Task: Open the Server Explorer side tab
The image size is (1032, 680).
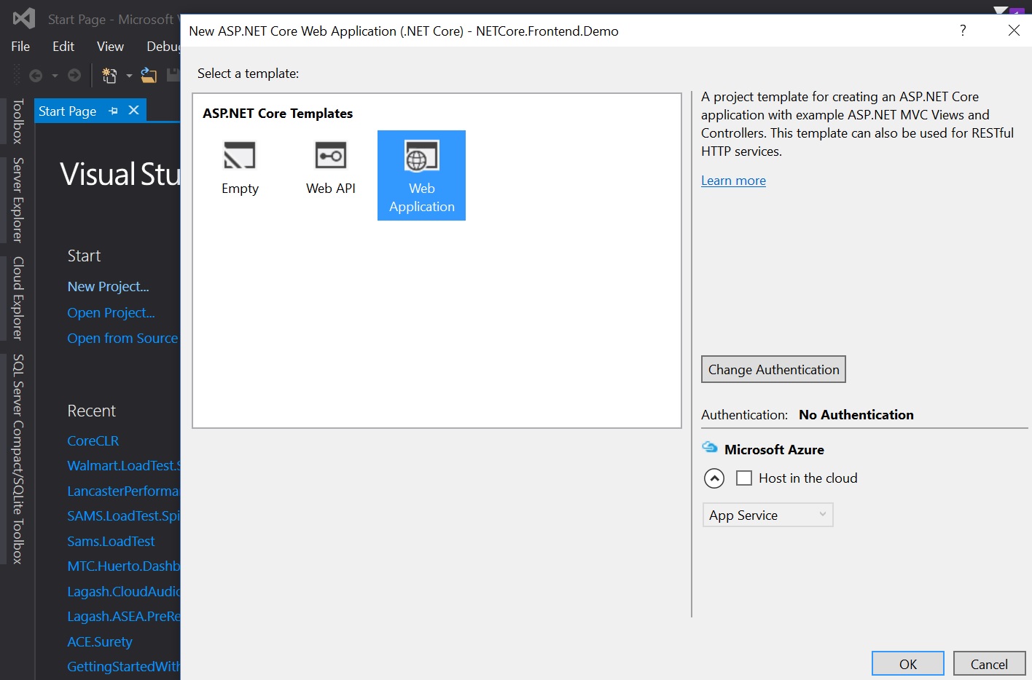Action: tap(18, 199)
